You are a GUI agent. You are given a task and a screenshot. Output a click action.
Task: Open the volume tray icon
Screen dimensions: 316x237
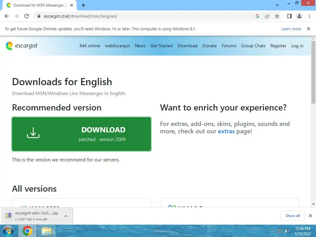pyautogui.click(x=287, y=231)
